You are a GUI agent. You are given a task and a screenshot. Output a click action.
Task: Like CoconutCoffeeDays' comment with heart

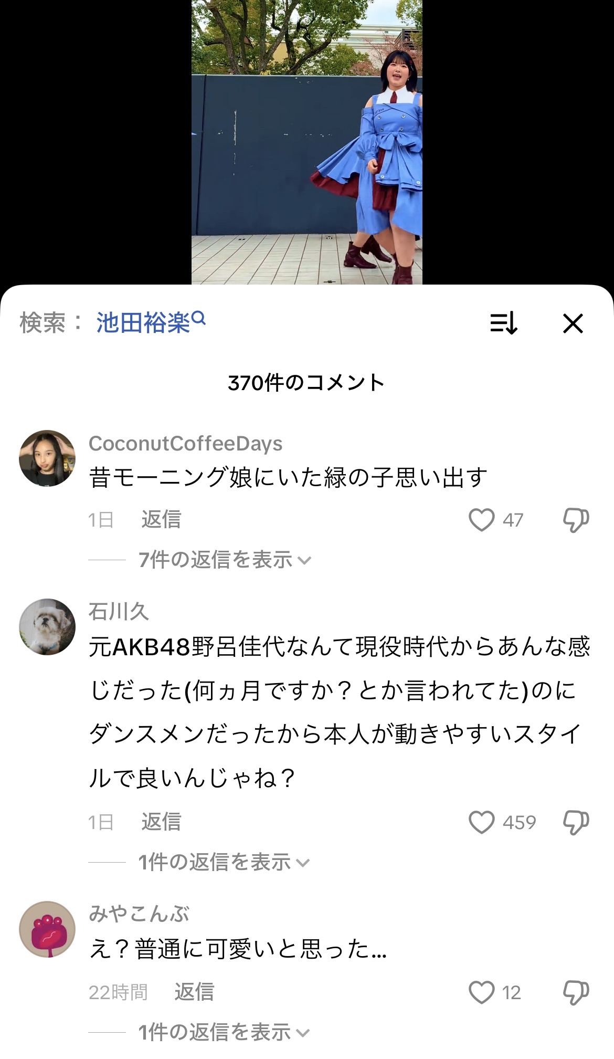click(x=481, y=520)
